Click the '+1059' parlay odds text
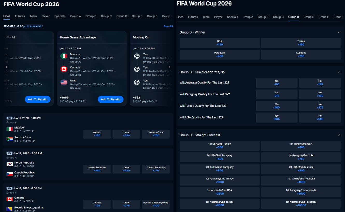This screenshot has height=212, width=345. [x=64, y=97]
